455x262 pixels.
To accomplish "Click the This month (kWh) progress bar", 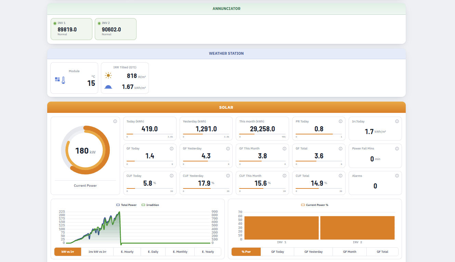I will [262, 134].
